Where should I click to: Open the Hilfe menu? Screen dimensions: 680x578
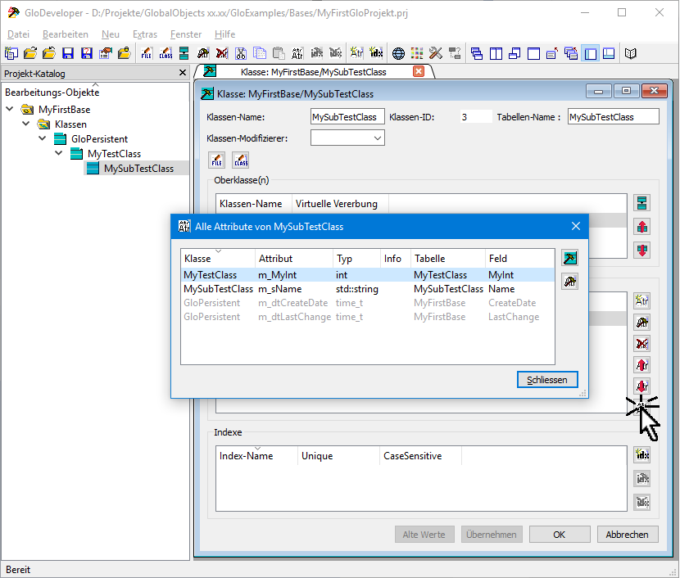click(224, 34)
